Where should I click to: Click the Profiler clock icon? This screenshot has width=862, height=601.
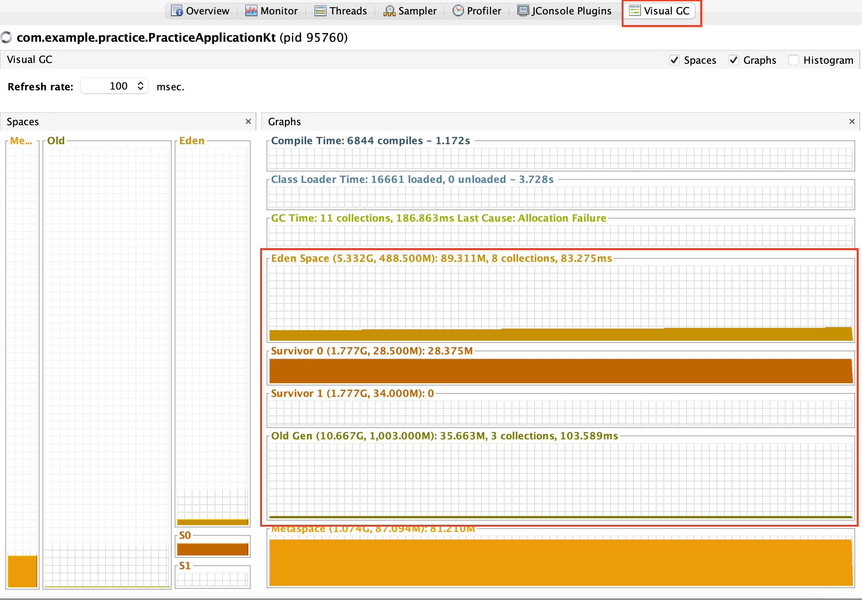(458, 11)
